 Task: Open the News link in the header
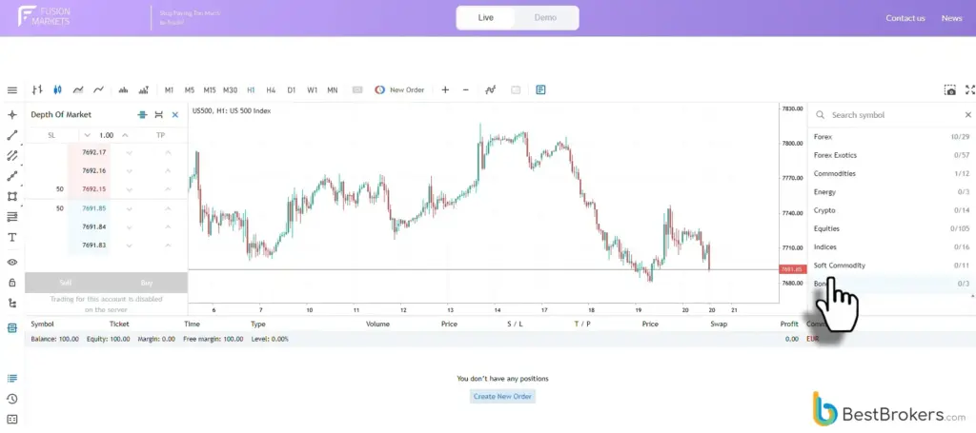pos(952,18)
